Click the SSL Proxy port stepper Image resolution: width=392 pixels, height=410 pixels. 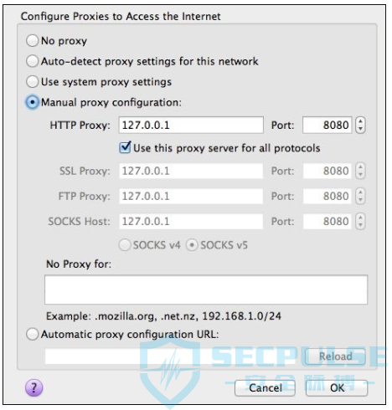click(360, 171)
